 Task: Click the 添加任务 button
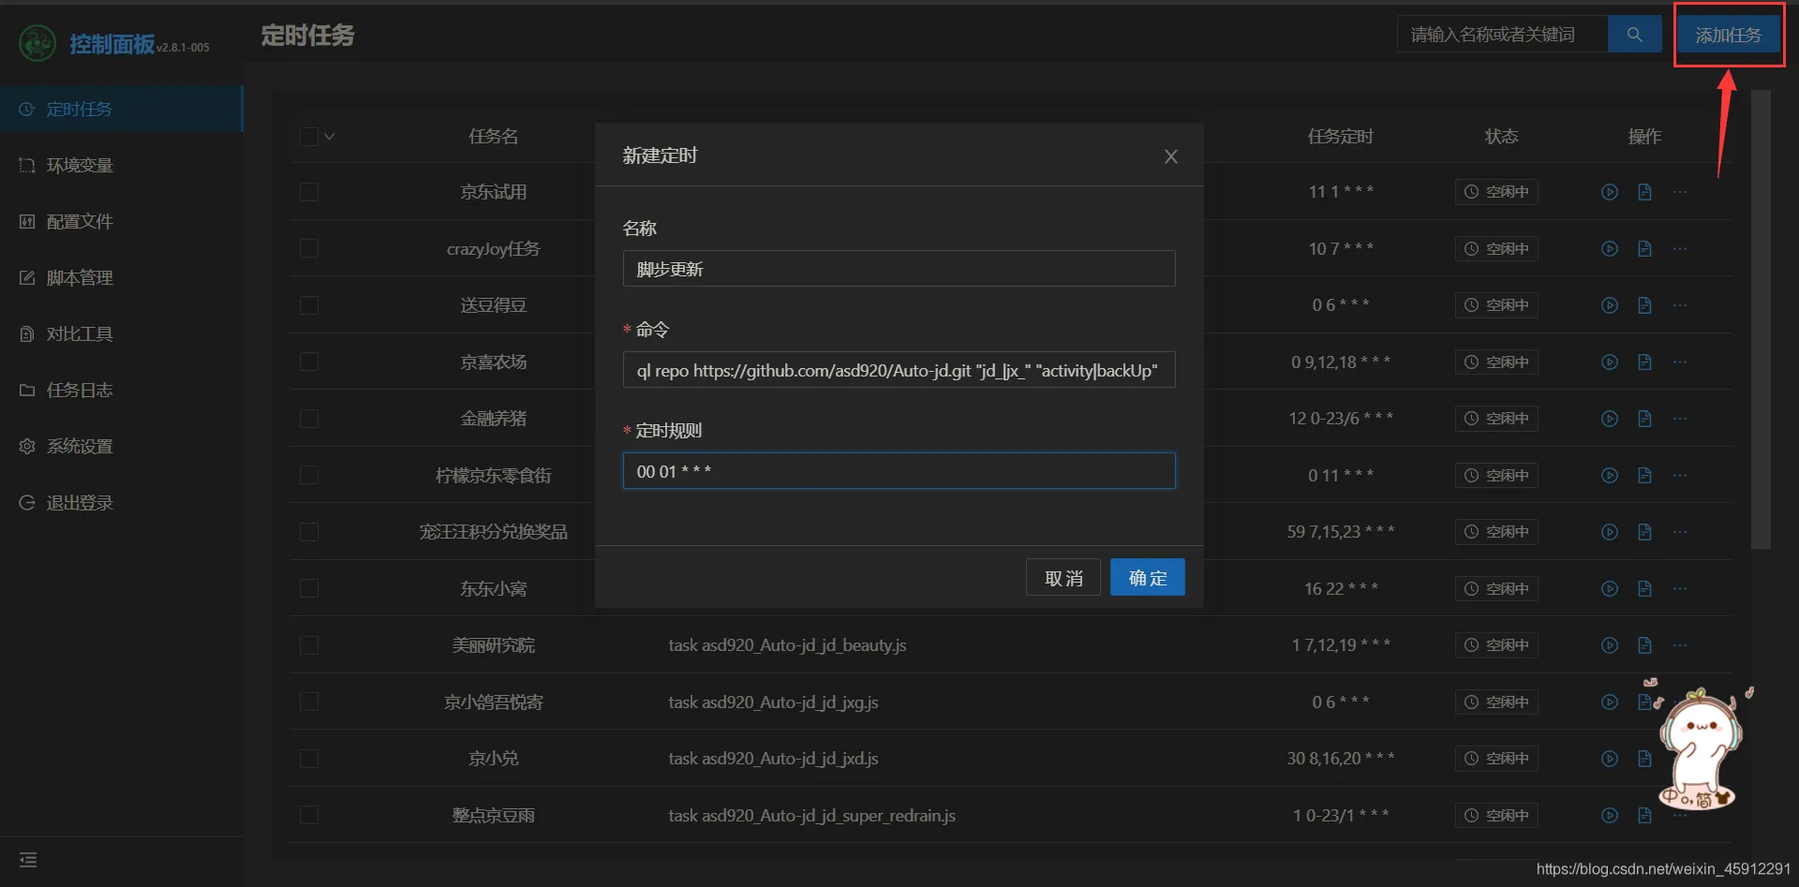click(1728, 35)
